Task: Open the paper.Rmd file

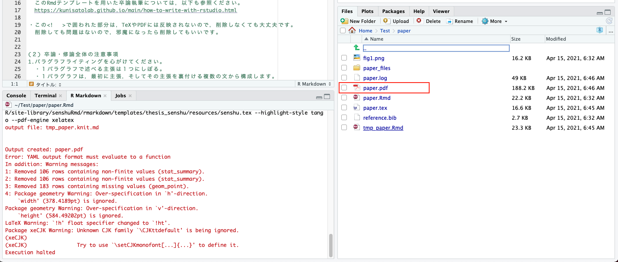Action: click(377, 98)
